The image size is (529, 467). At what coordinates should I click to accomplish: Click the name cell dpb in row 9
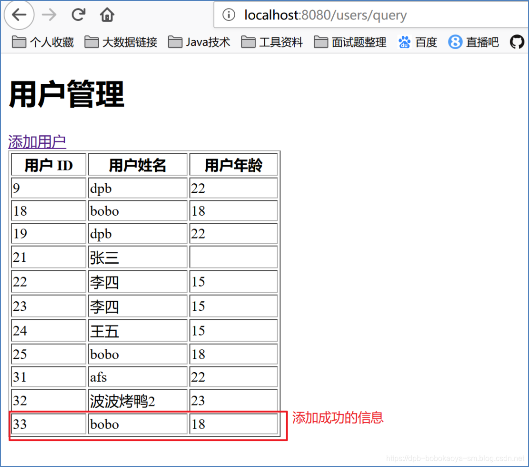pyautogui.click(x=138, y=188)
